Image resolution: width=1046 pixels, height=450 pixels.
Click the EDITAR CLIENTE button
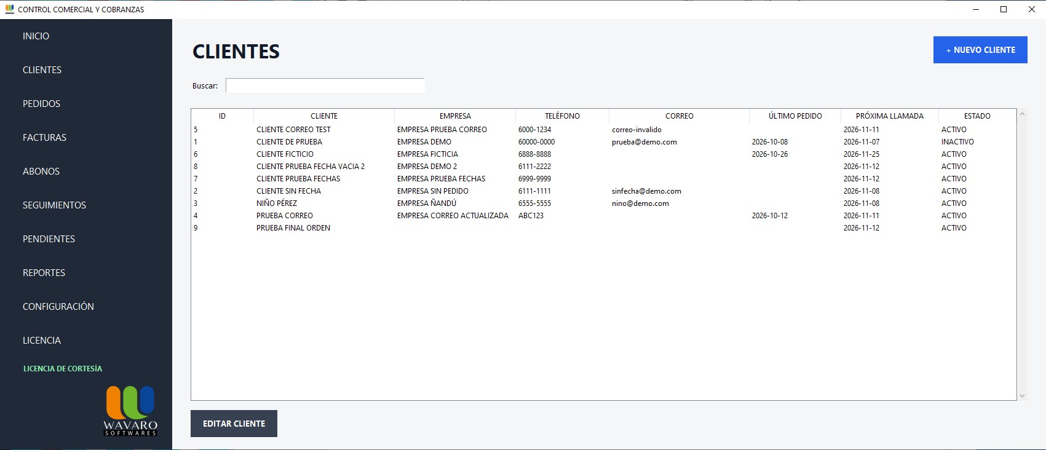click(x=234, y=424)
